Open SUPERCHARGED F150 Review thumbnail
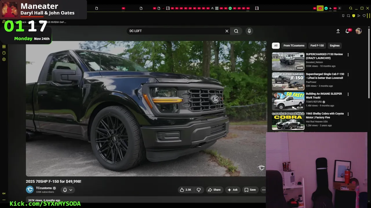 point(288,62)
